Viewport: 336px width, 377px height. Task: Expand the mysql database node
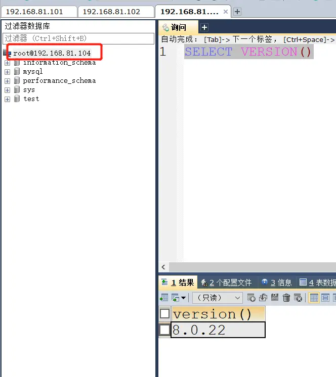[7, 72]
